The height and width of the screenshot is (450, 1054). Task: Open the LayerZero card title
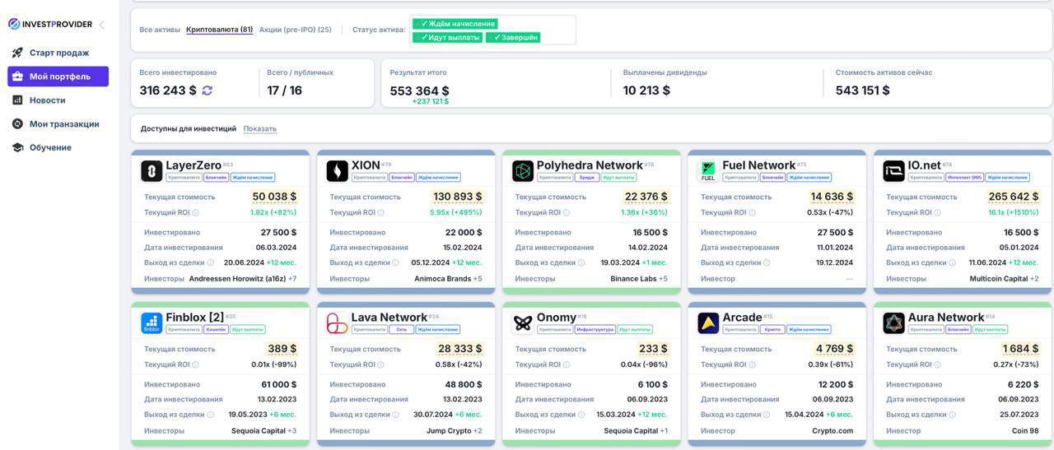click(194, 165)
